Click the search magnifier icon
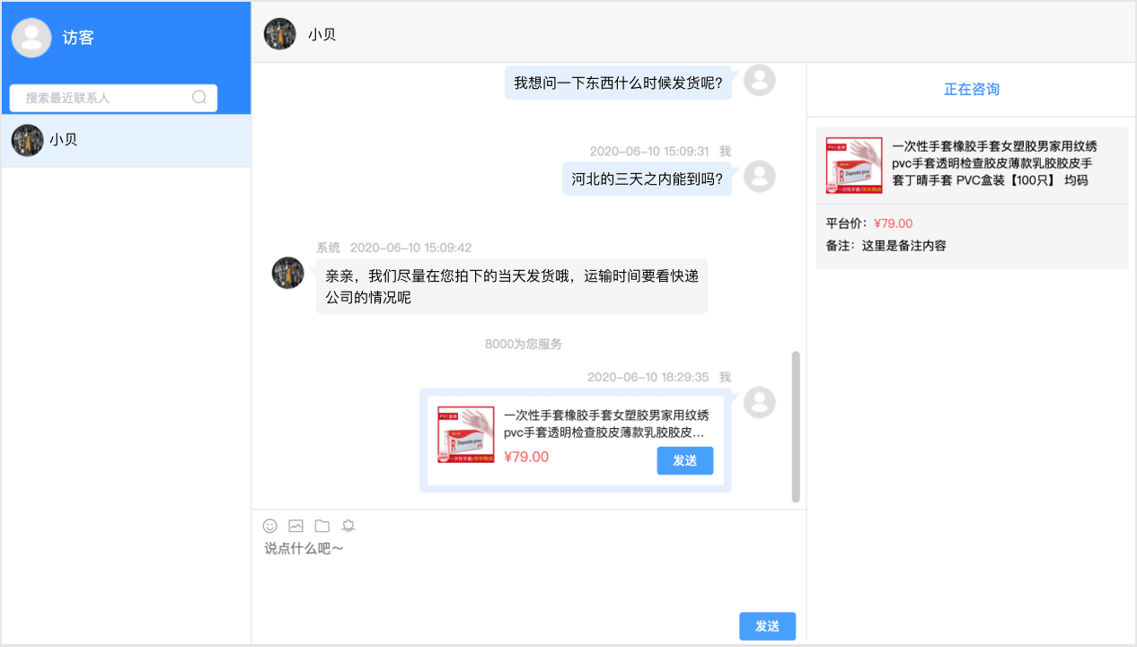Viewport: 1137px width, 647px height. tap(199, 98)
